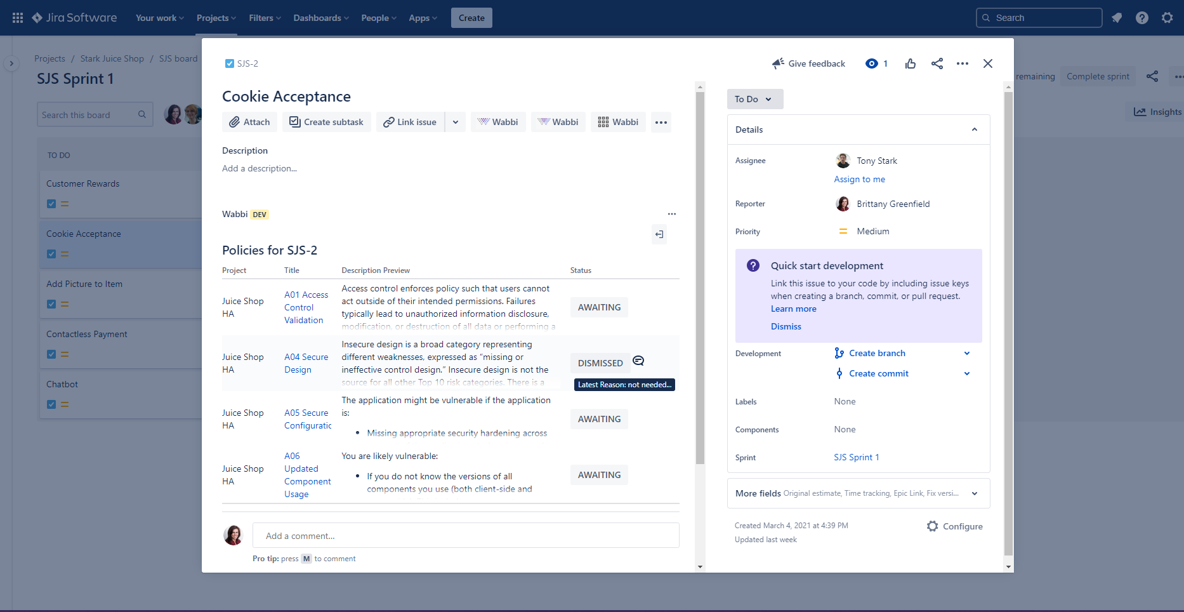Open the Your work menu
The image size is (1184, 612).
pos(160,18)
